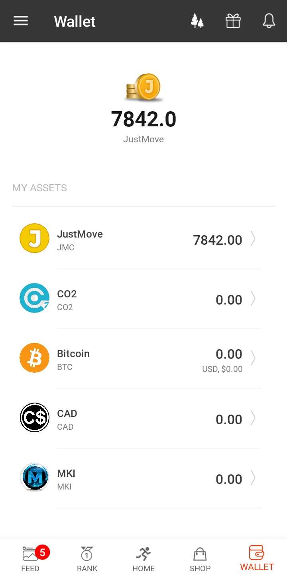Tap the gold JustMove coins stack
287x584 pixels.
pyautogui.click(x=143, y=87)
